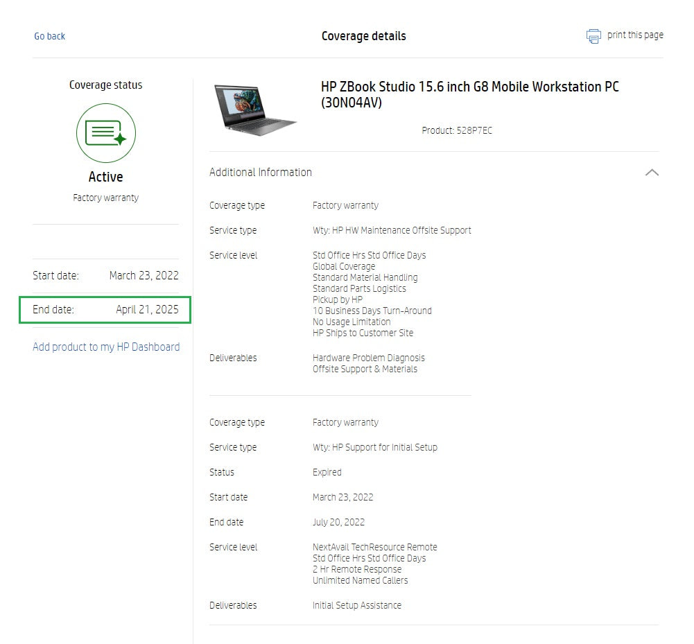Collapse the Additional Information section chevron

pyautogui.click(x=652, y=173)
